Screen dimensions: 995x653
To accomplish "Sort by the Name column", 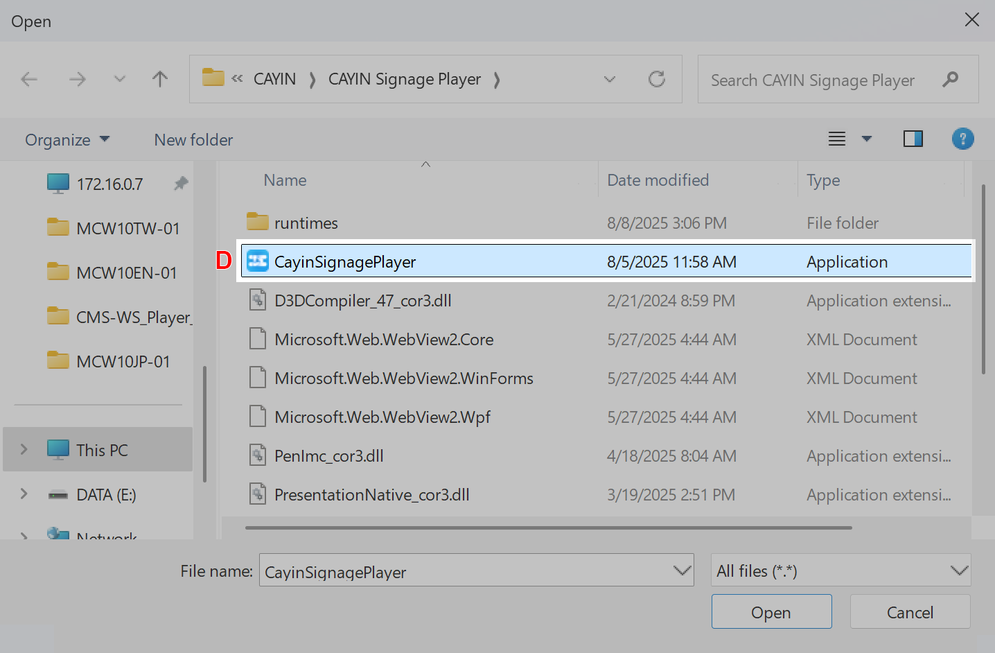I will click(285, 180).
